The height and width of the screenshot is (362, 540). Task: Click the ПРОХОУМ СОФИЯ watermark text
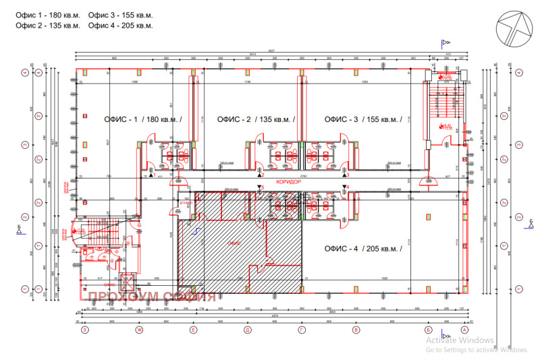148,296
